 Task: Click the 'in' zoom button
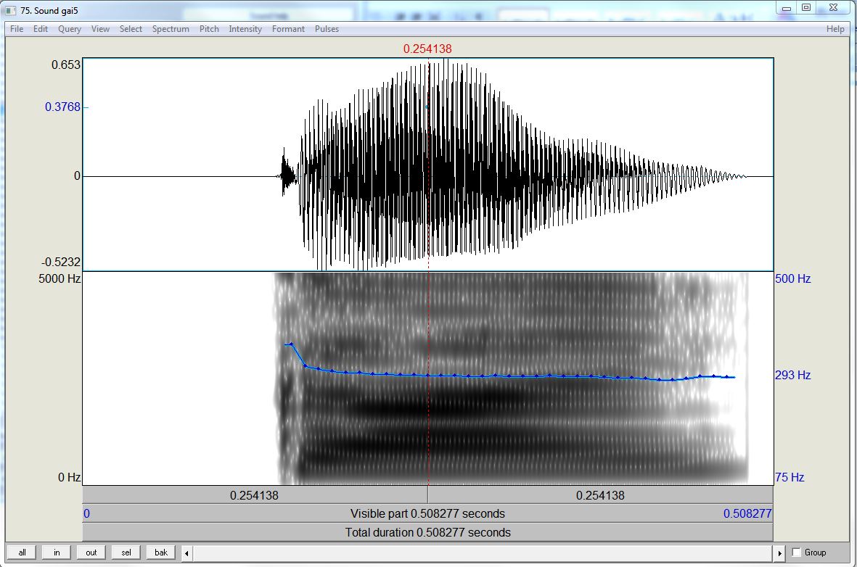pyautogui.click(x=57, y=552)
